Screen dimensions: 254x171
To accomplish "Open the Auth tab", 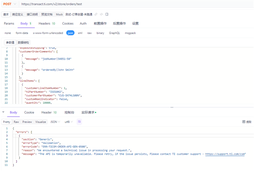I will (83, 23).
